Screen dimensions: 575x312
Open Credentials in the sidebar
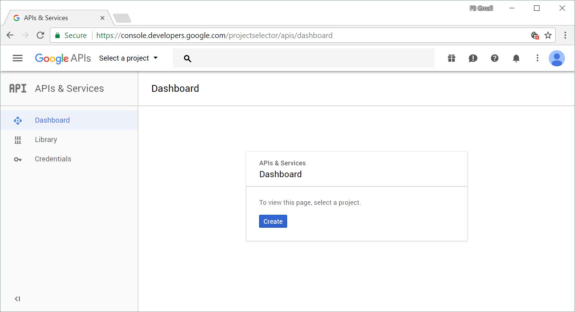[x=69, y=159]
